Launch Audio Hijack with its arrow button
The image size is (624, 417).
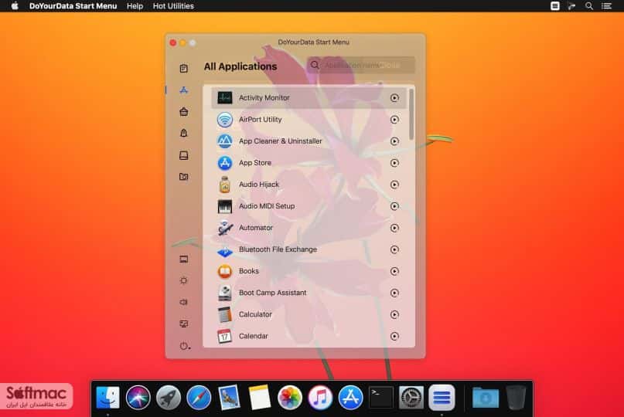coord(394,185)
